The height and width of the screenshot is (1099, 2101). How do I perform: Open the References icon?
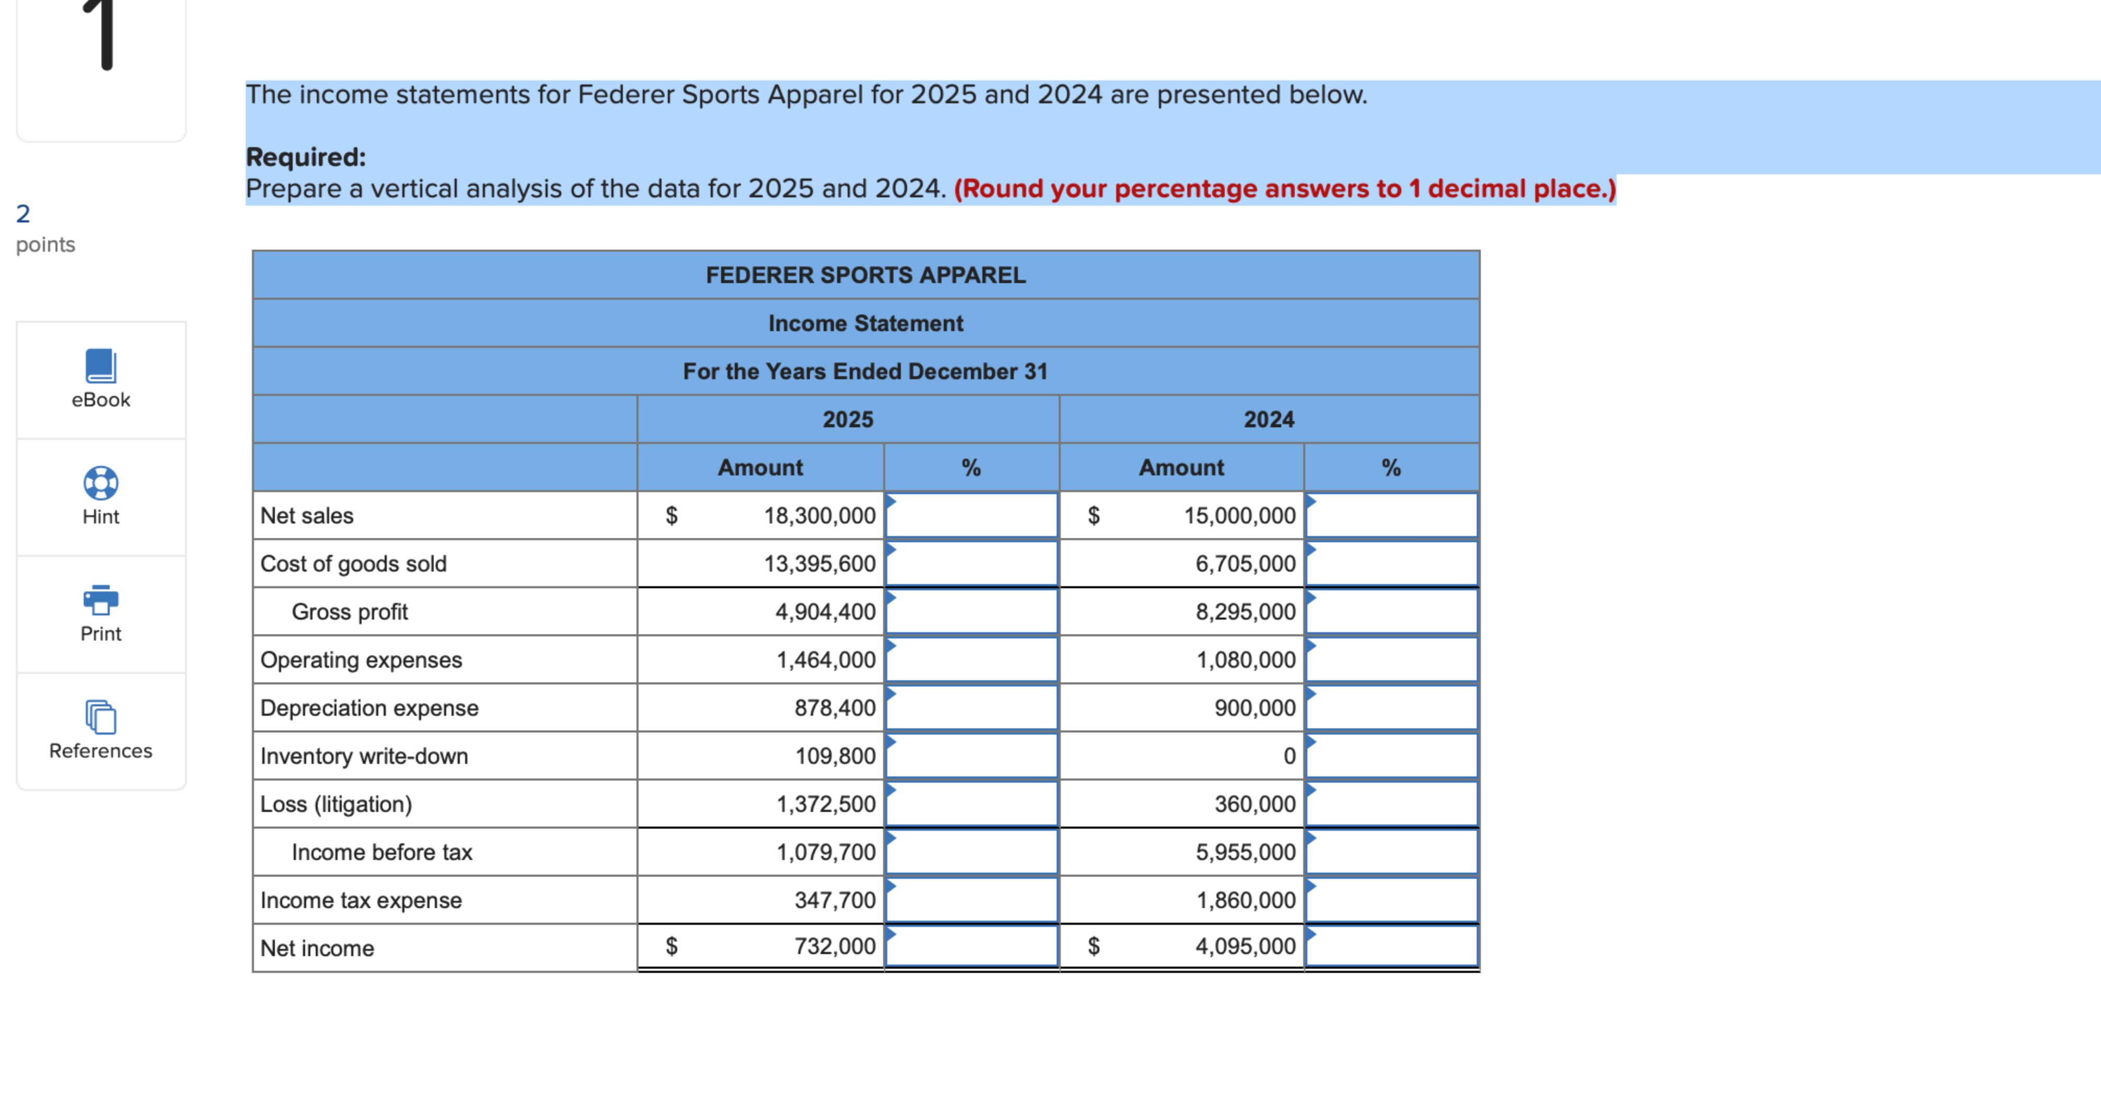coord(100,717)
